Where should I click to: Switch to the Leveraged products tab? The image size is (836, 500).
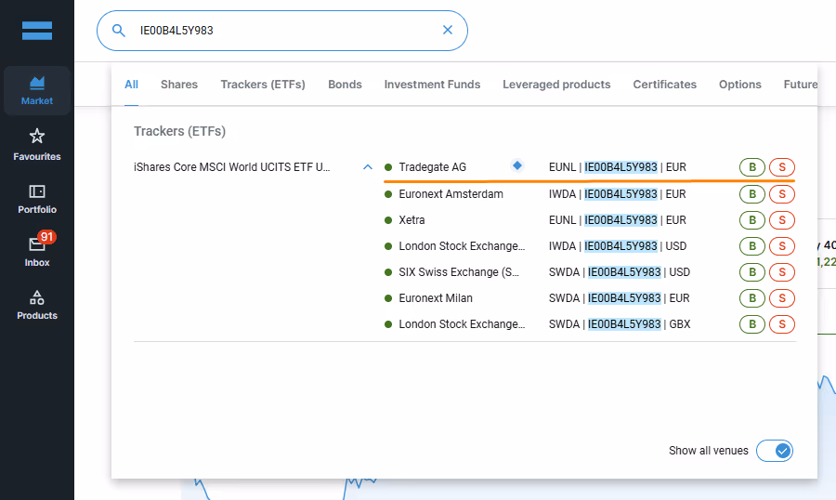pos(556,85)
